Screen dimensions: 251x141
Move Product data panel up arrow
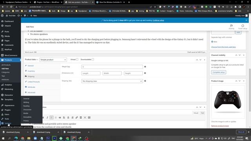pyautogui.click(x=197, y=60)
